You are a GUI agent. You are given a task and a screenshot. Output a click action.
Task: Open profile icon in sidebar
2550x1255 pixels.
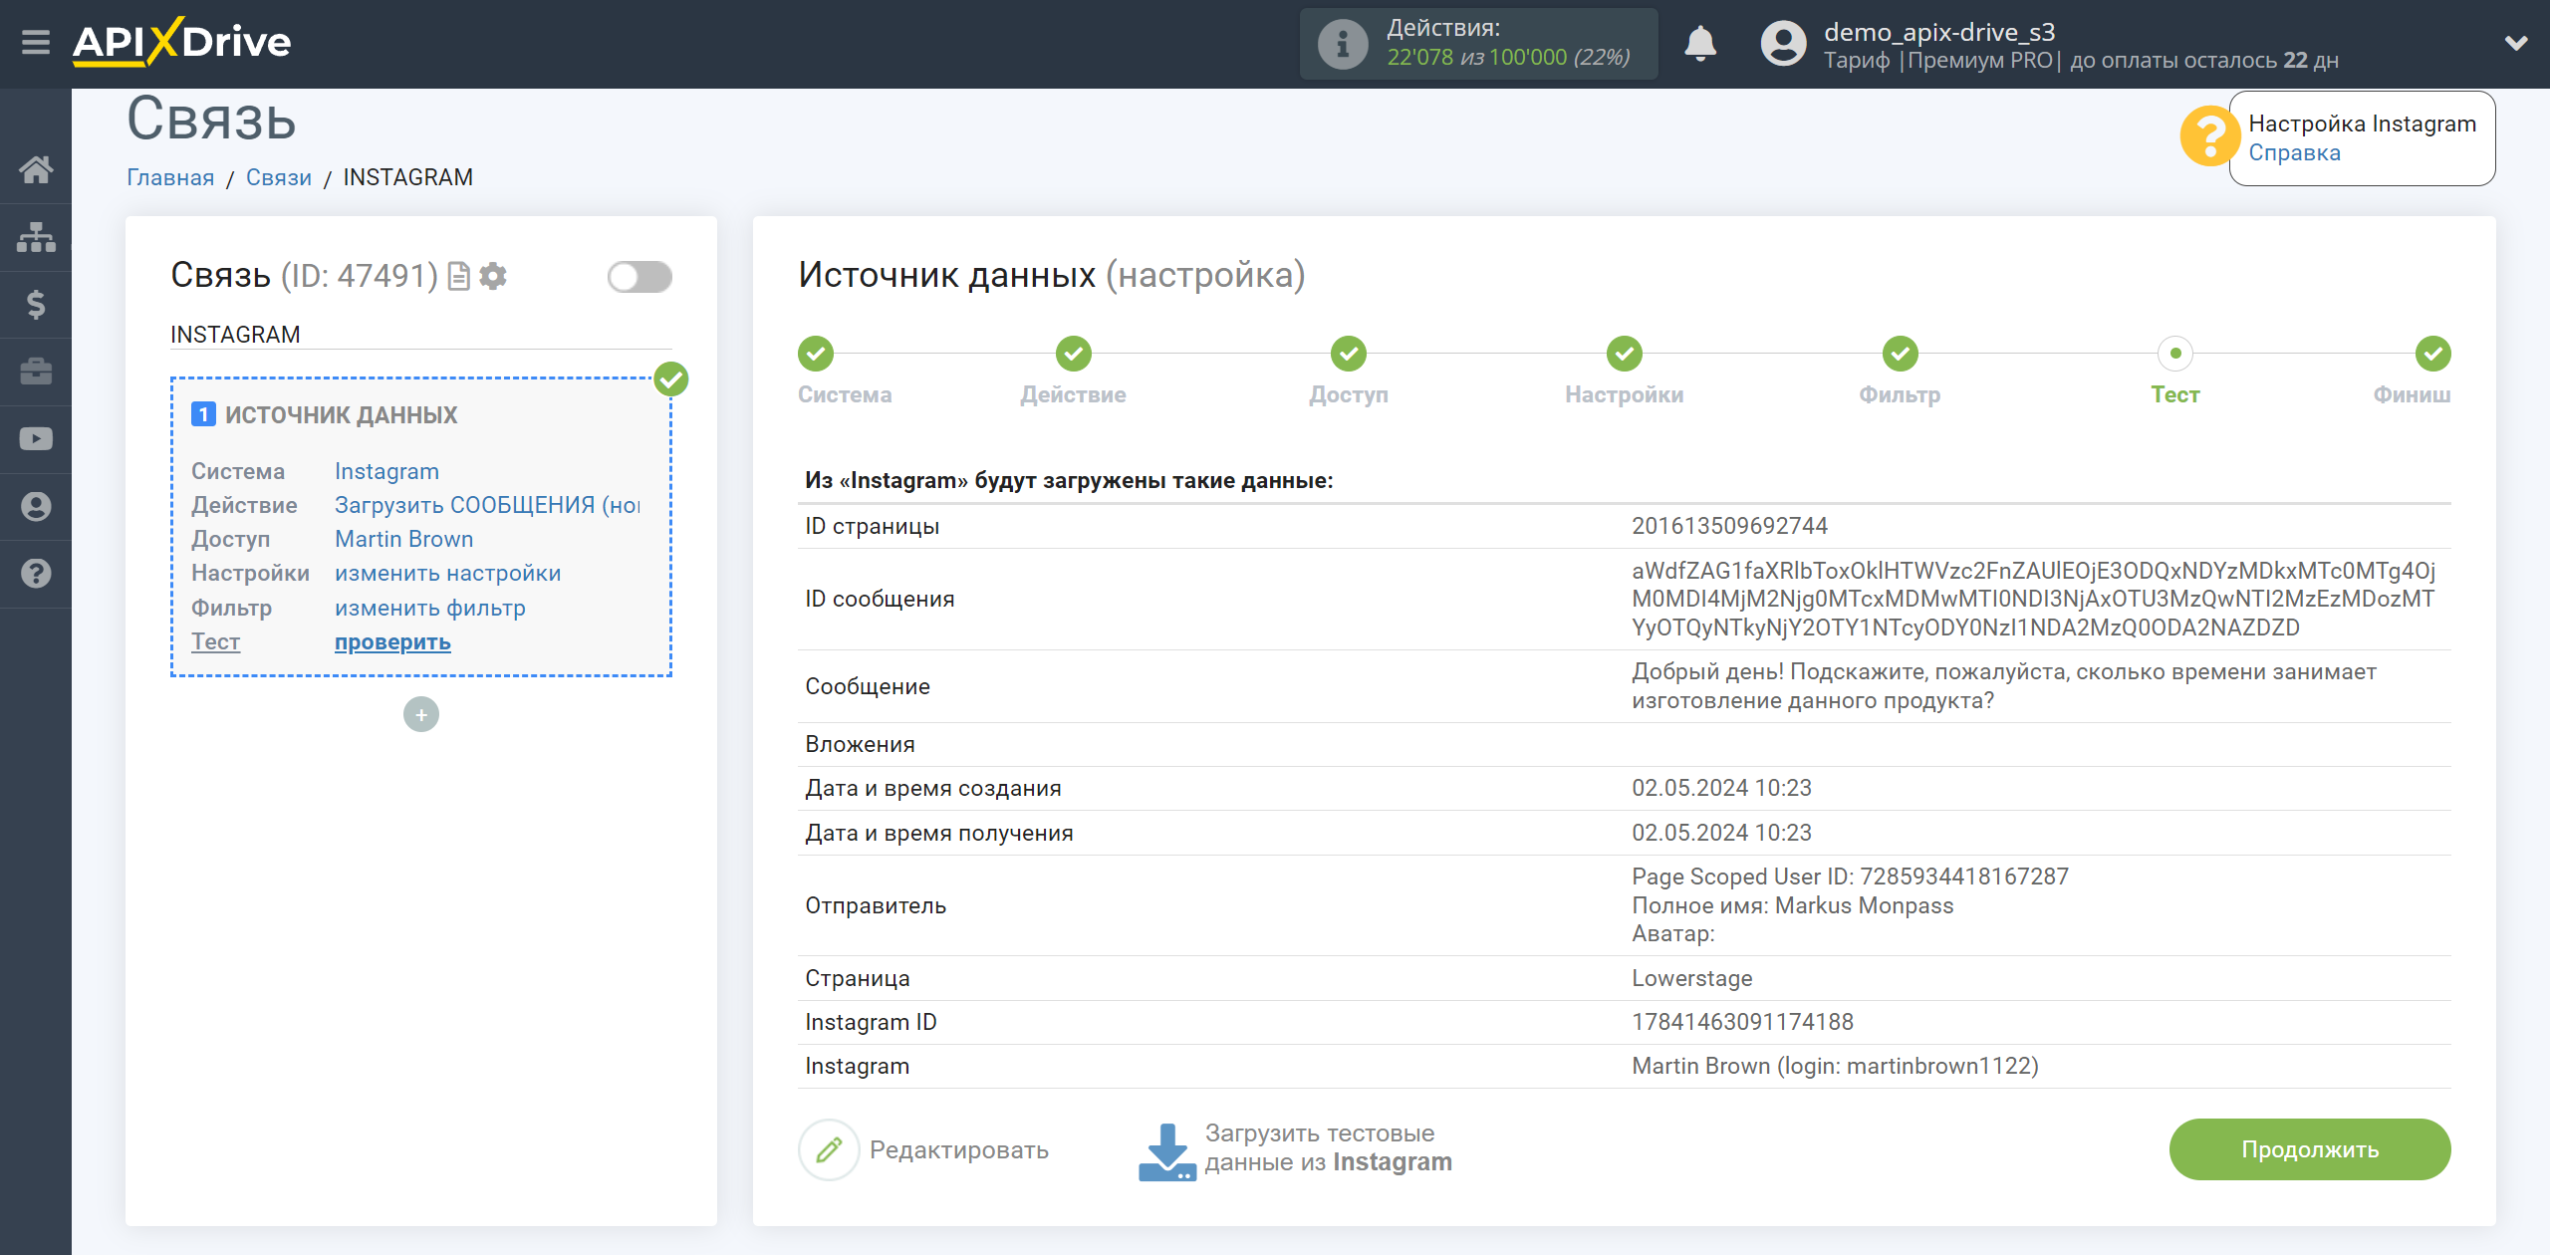[36, 506]
